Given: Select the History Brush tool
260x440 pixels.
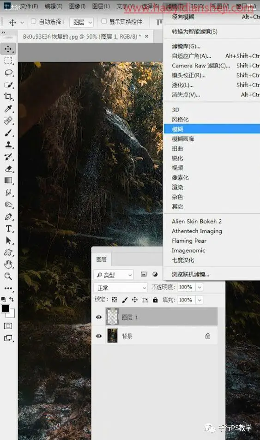Looking at the screenshot, I should click(8, 157).
